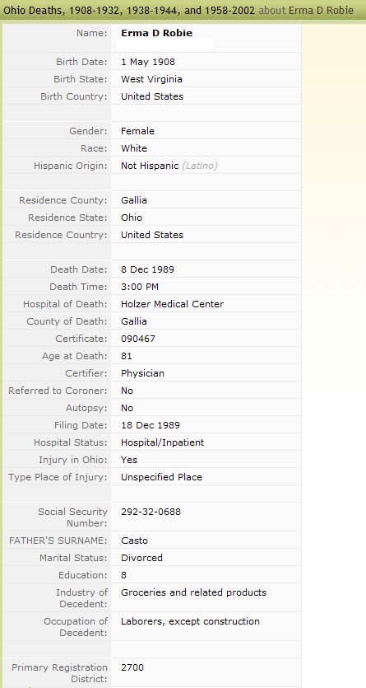
Task: Click Groceries and related products industry
Action: (x=193, y=592)
